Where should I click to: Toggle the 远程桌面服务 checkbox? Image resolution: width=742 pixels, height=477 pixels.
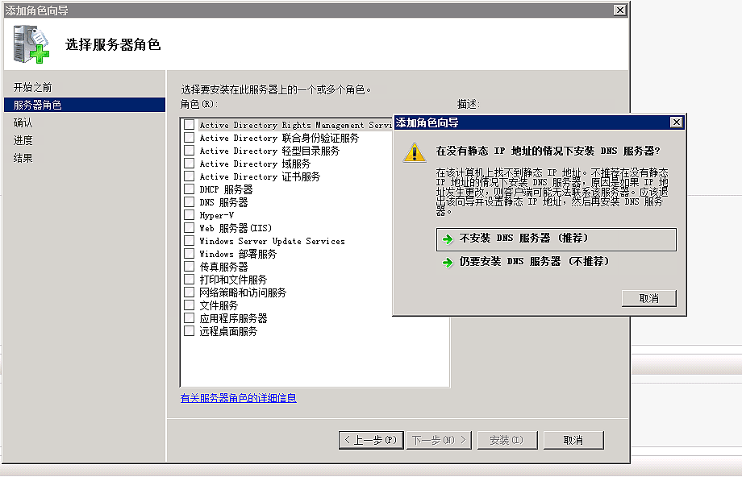coord(189,331)
